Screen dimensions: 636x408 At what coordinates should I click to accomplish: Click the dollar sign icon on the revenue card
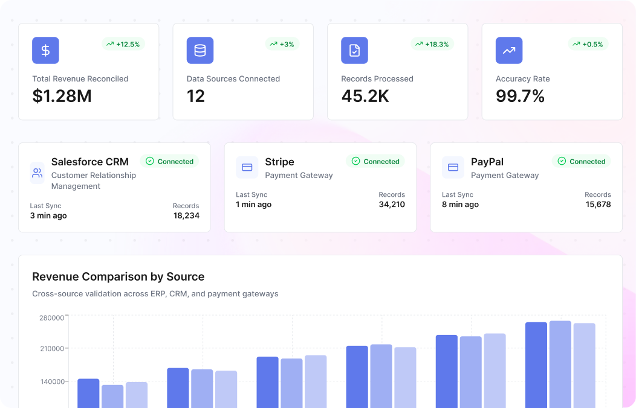[45, 50]
